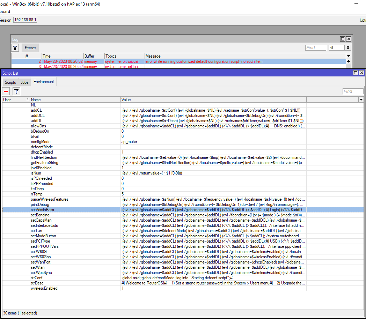Click the Session address field 192.168.88.1
Viewport: 366px width, 319px height.
[25, 20]
